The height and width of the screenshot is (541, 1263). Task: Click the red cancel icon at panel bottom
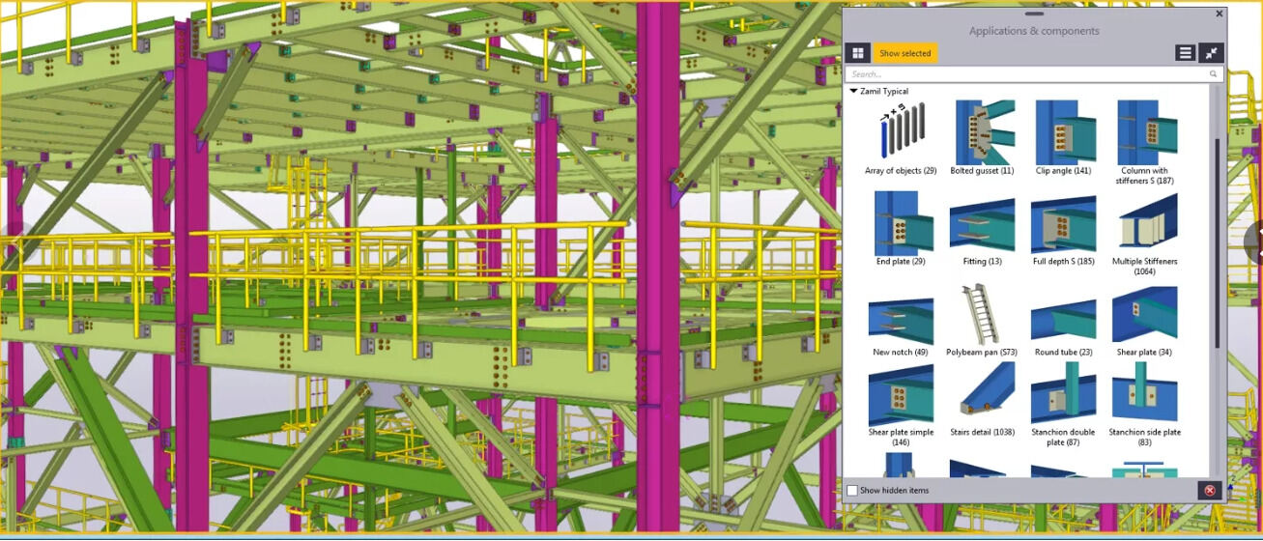[x=1209, y=491]
